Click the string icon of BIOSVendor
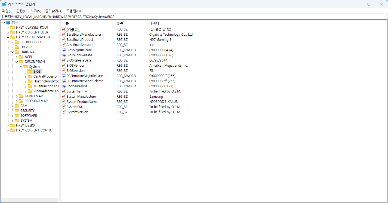Screen dimensions: 388x203 click(x=64, y=65)
